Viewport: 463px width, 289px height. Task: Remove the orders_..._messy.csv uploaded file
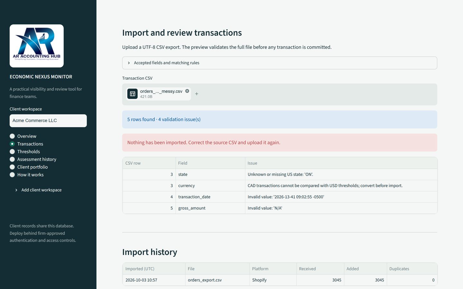click(x=187, y=91)
